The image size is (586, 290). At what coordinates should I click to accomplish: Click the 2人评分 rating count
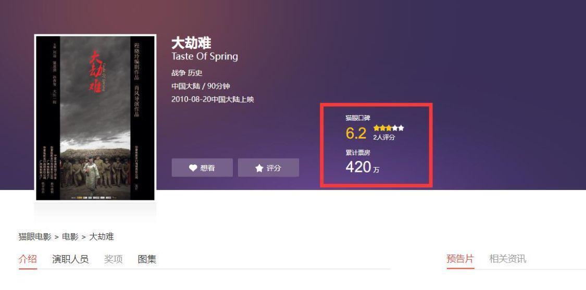[x=384, y=137]
